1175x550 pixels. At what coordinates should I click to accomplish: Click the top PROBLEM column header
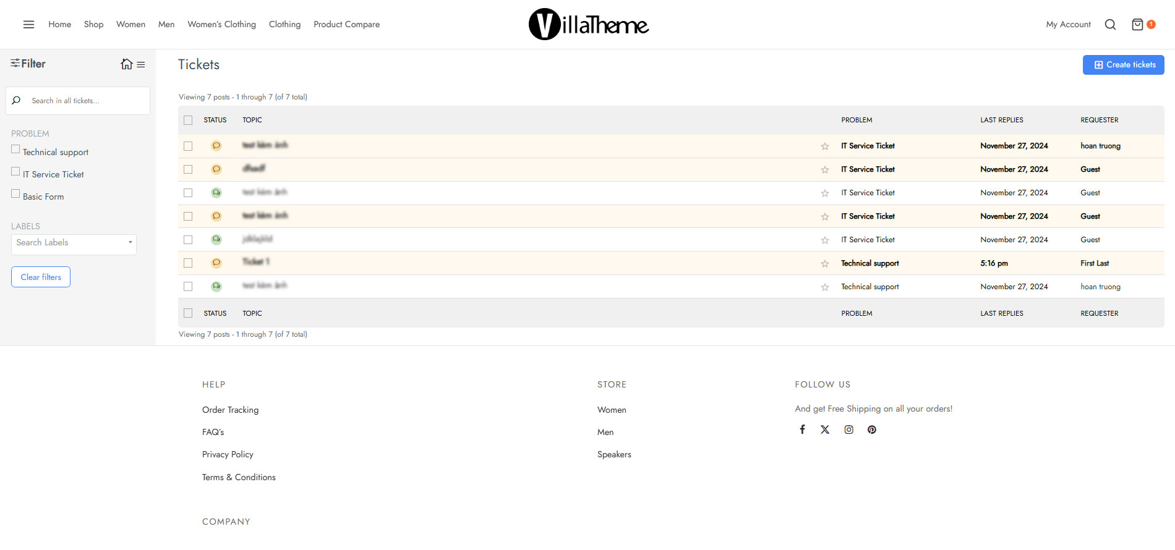pos(857,120)
